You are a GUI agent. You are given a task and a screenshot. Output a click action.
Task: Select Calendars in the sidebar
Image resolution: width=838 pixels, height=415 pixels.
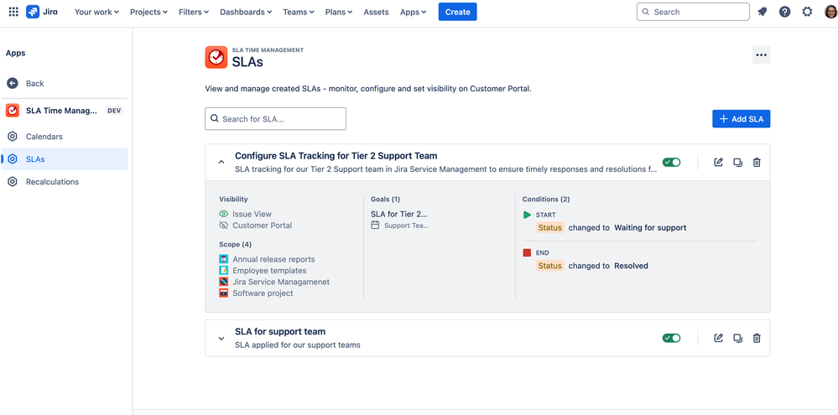click(64, 136)
